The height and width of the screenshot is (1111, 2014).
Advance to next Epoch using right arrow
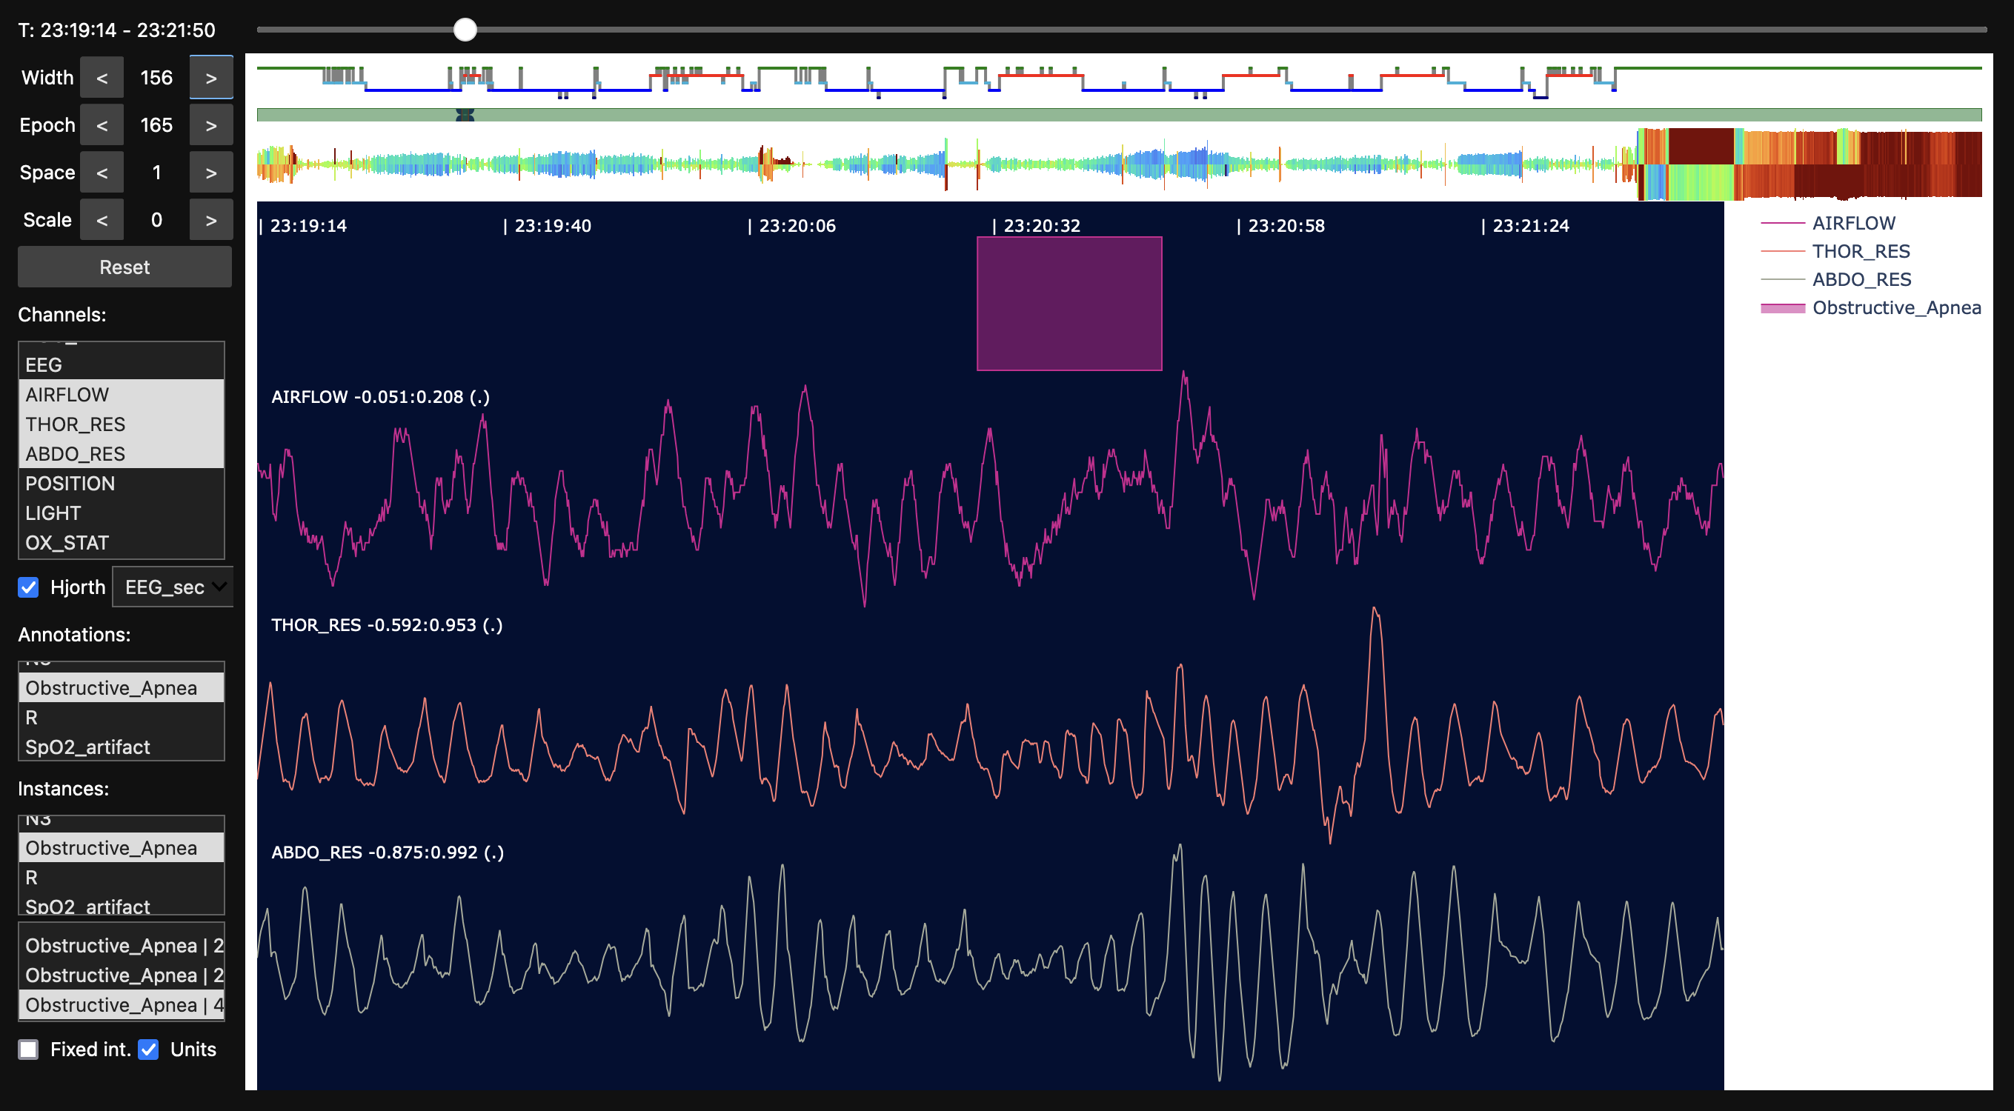pyautogui.click(x=210, y=125)
